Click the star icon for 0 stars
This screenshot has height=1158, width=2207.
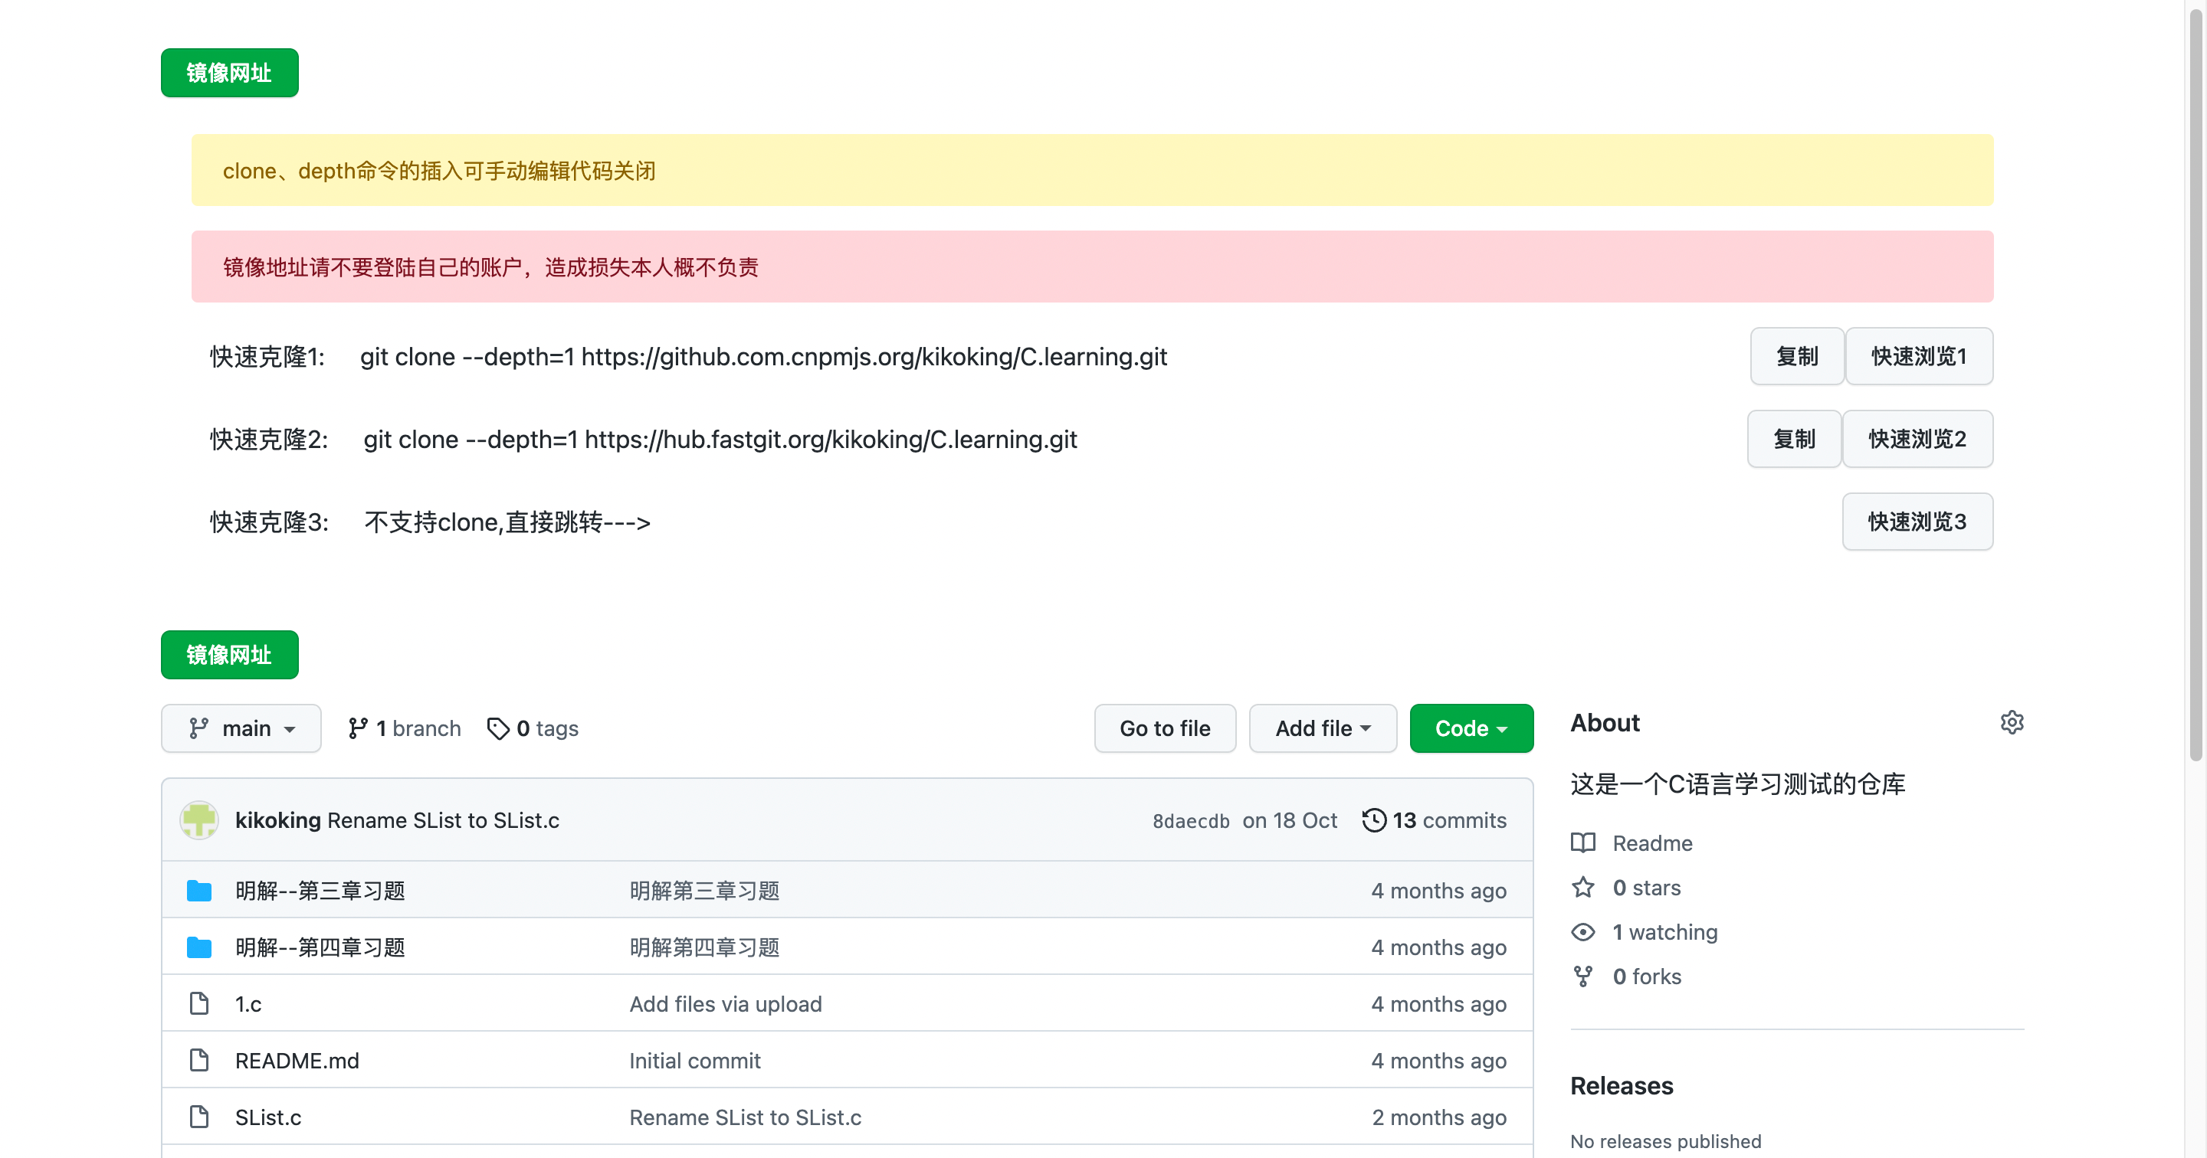click(x=1582, y=888)
